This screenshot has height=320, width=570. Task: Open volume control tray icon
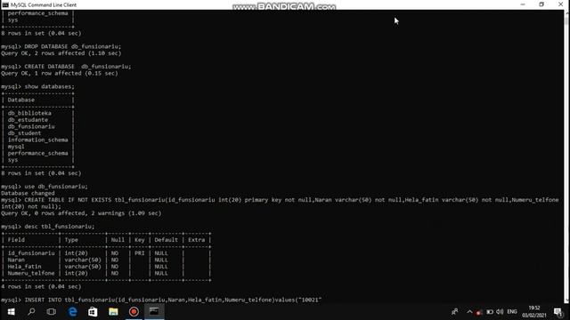500,312
